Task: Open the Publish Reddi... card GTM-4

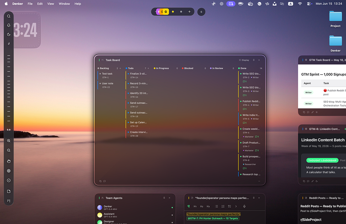Action: tap(250, 105)
